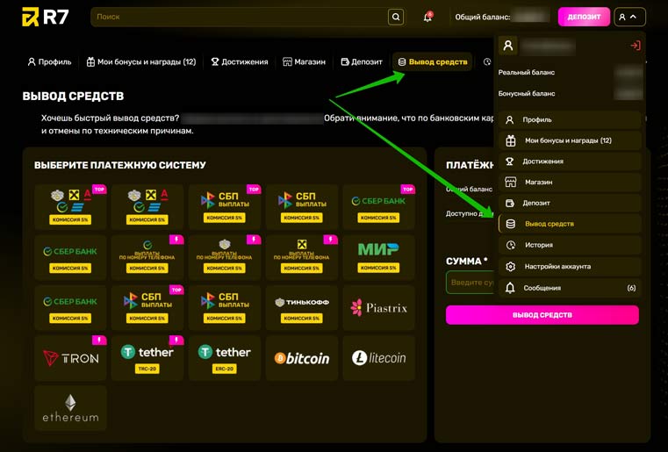
Task: Pick the МИР card payment tile
Action: point(378,256)
